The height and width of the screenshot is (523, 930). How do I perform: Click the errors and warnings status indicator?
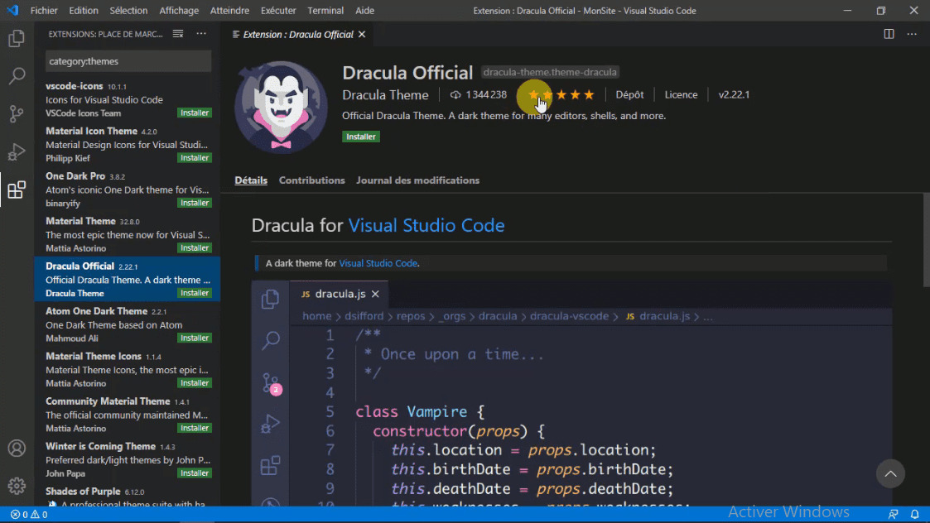pyautogui.click(x=28, y=515)
